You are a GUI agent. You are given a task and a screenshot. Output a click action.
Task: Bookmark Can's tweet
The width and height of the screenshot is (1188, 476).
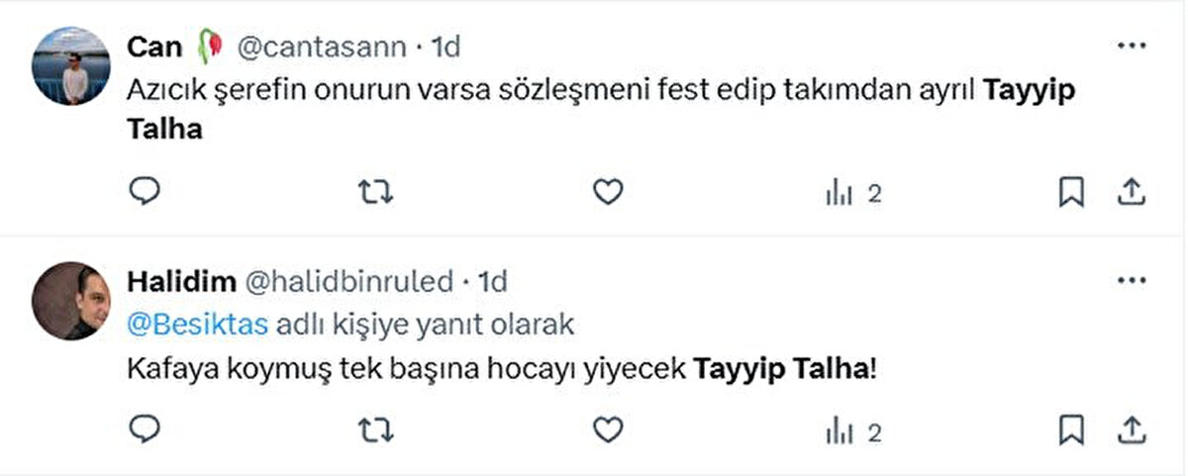pos(1071,192)
